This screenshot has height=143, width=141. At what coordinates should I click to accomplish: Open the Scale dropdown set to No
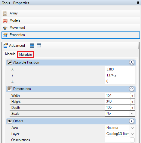(120, 113)
